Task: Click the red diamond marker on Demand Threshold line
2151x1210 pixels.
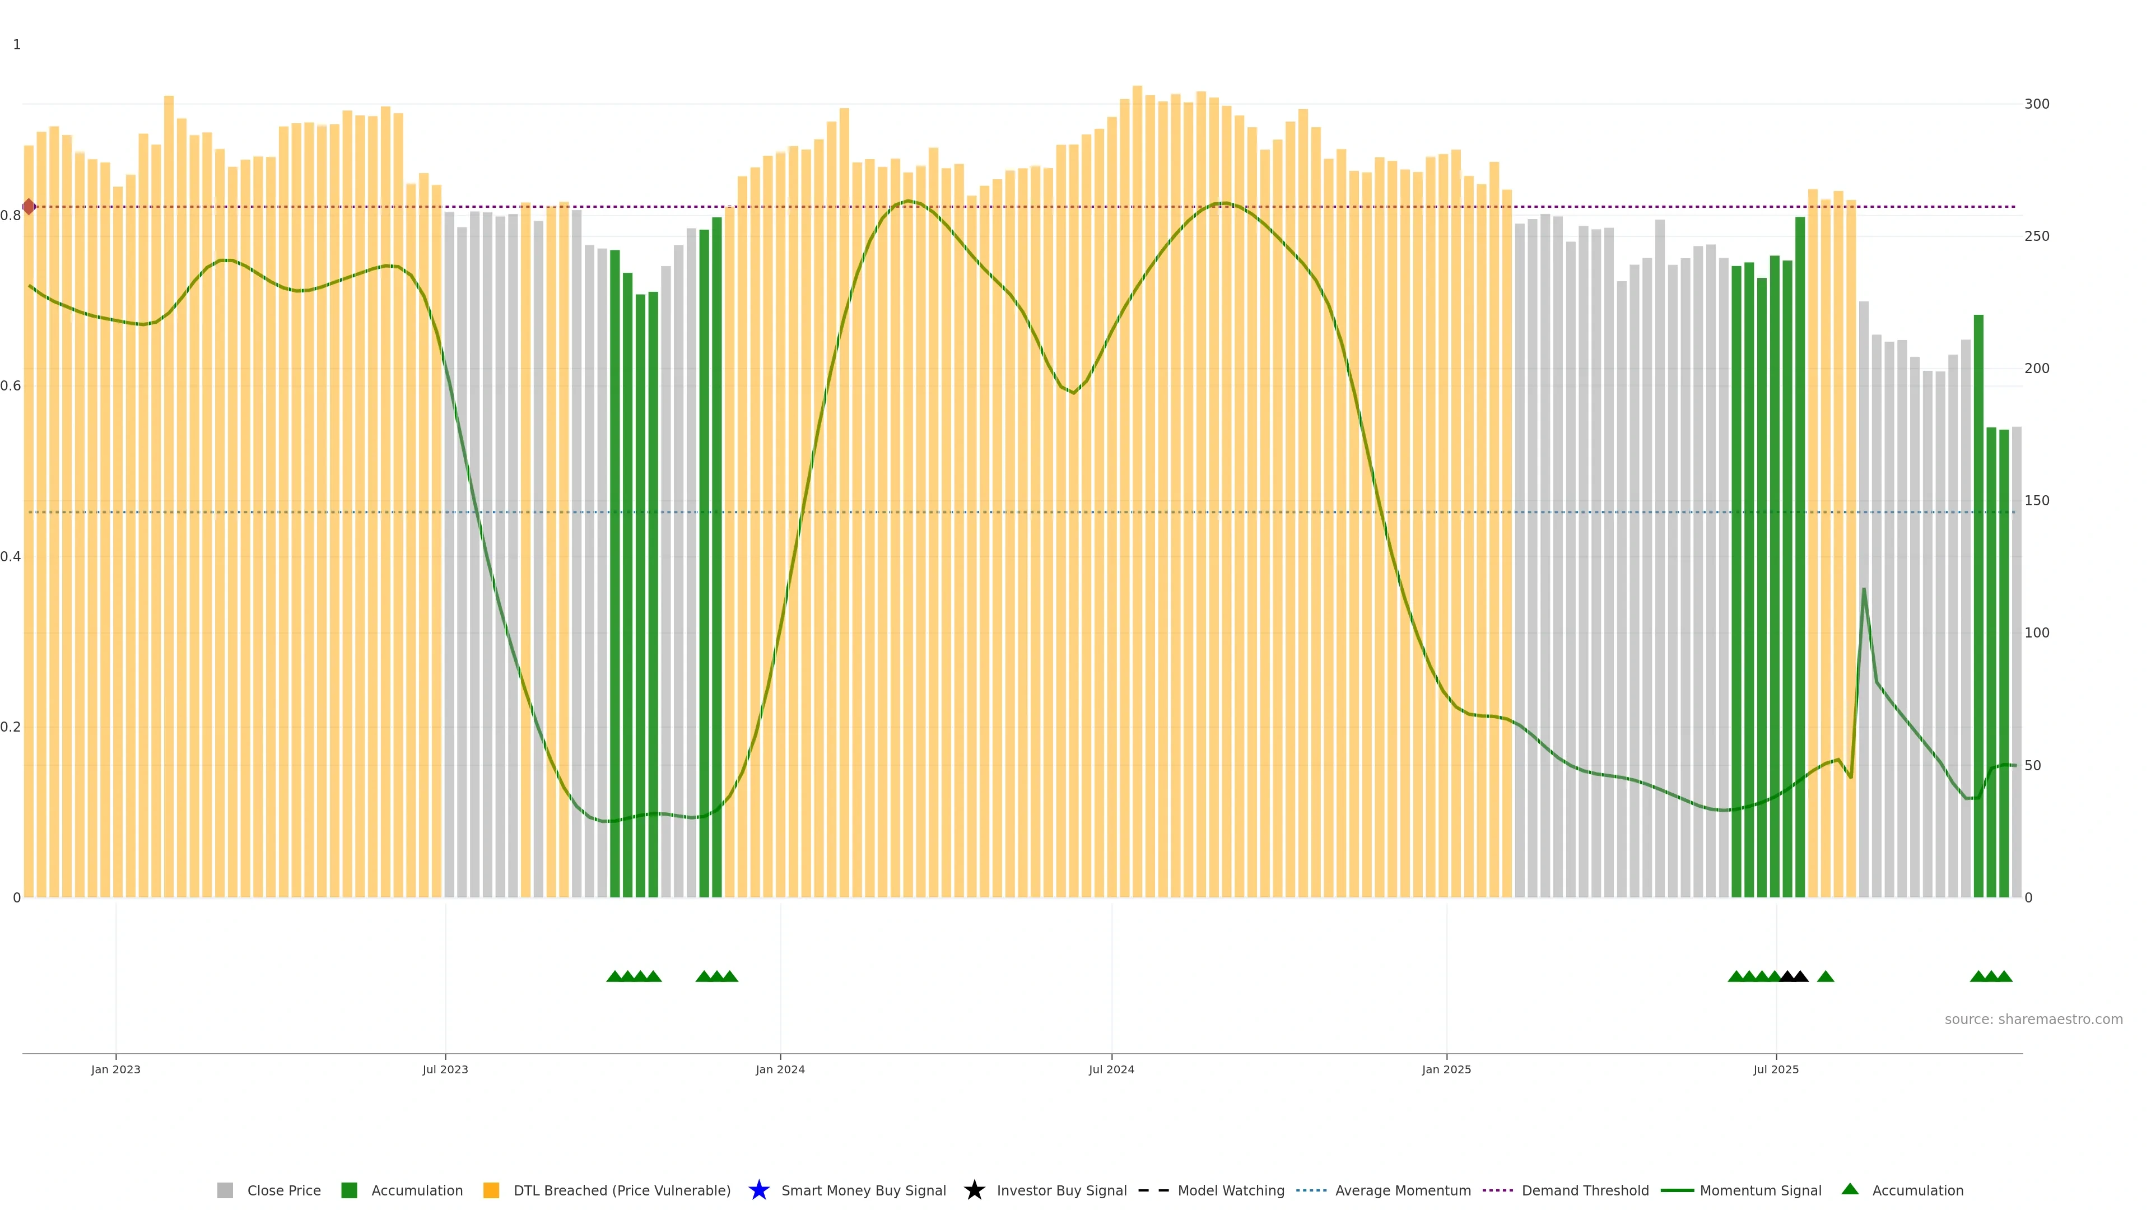Action: click(29, 206)
